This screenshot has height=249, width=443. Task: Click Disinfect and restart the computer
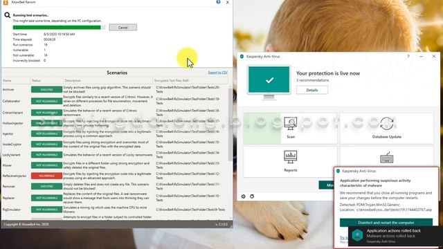(x=386, y=223)
